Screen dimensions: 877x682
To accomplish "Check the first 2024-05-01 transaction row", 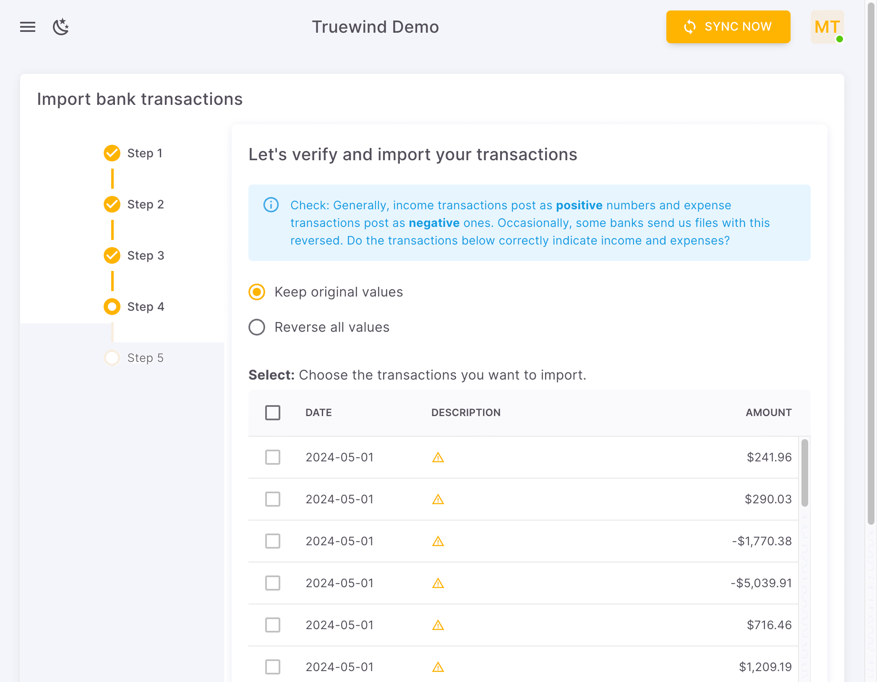I will (x=272, y=457).
